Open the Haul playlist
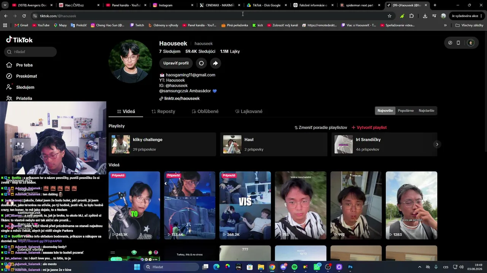Screen dimensions: 487x273 [x=274, y=144]
